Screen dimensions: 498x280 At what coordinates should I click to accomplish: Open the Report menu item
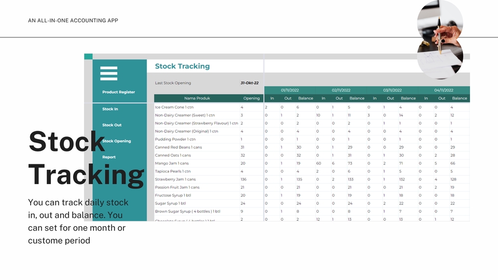click(109, 157)
